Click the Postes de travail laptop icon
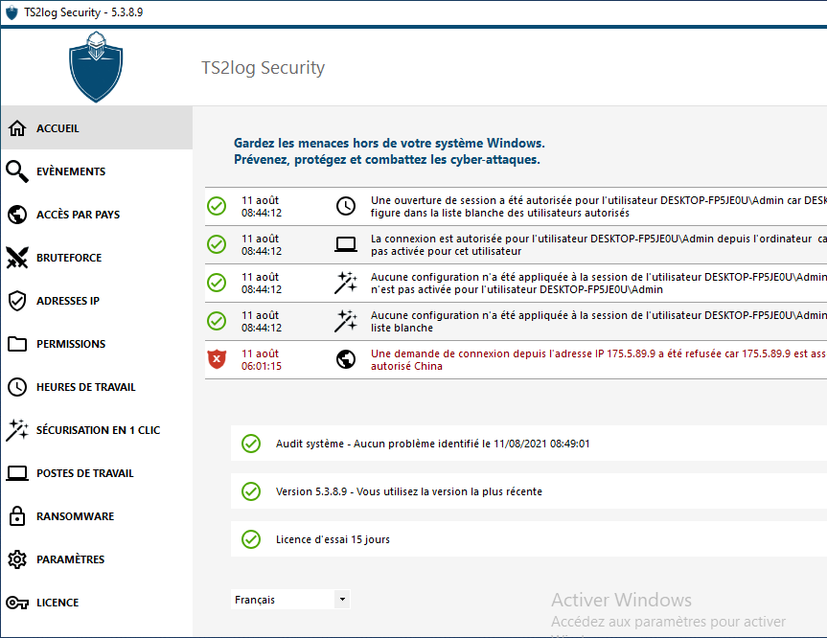The image size is (827, 638). click(17, 473)
